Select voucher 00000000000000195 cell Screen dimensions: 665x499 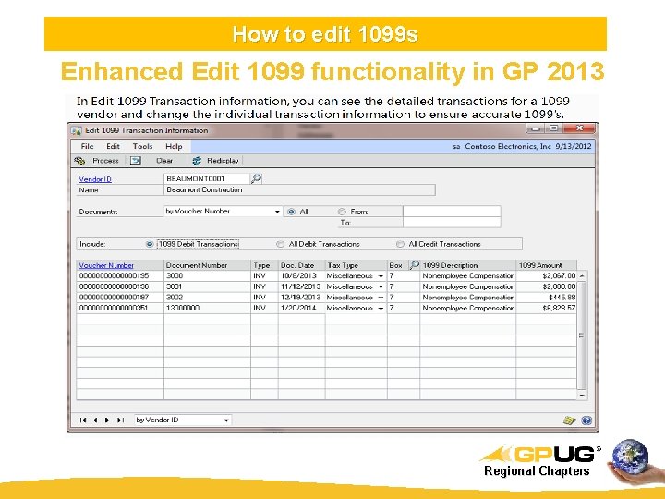(120, 275)
